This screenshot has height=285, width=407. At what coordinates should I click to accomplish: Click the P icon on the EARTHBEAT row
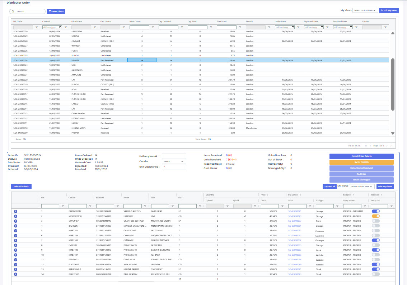pos(15,212)
